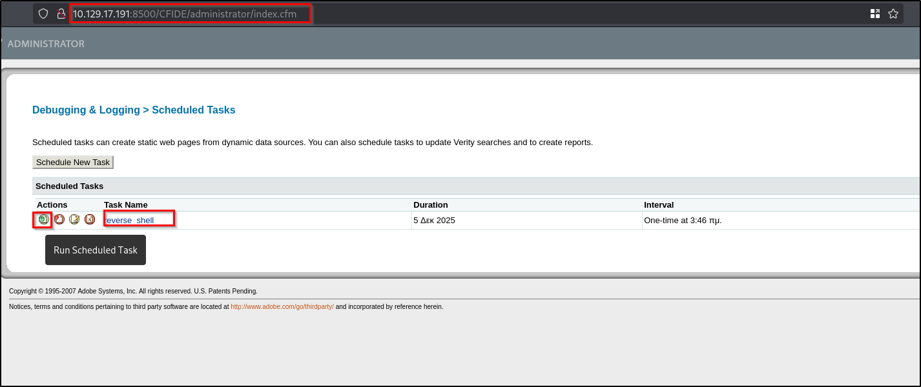This screenshot has width=921, height=387.
Task: Click the Debugging & Logging breadcrumb heading
Action: 86,110
